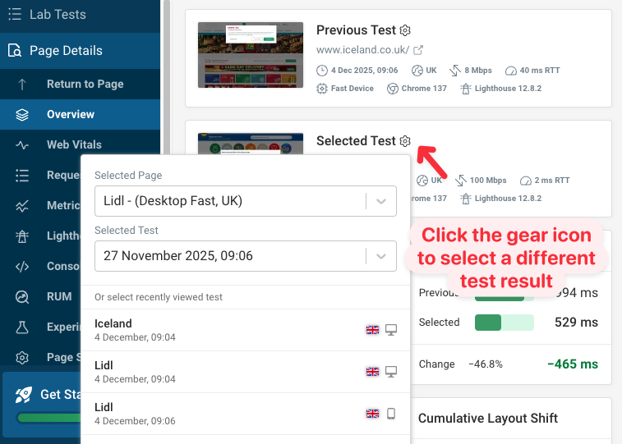Click the Cumulative Layout Shift heading
622x444 pixels.
pyautogui.click(x=488, y=419)
